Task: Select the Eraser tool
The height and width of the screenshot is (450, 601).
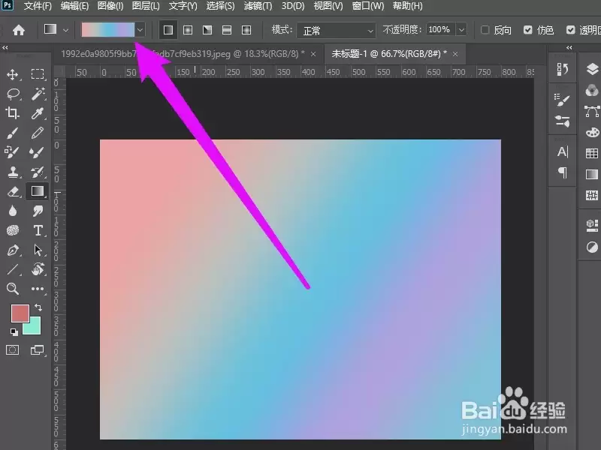Action: click(x=13, y=191)
